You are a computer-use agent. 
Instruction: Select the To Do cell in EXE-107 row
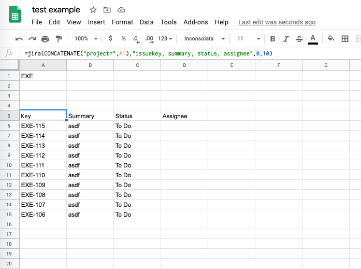137,205
